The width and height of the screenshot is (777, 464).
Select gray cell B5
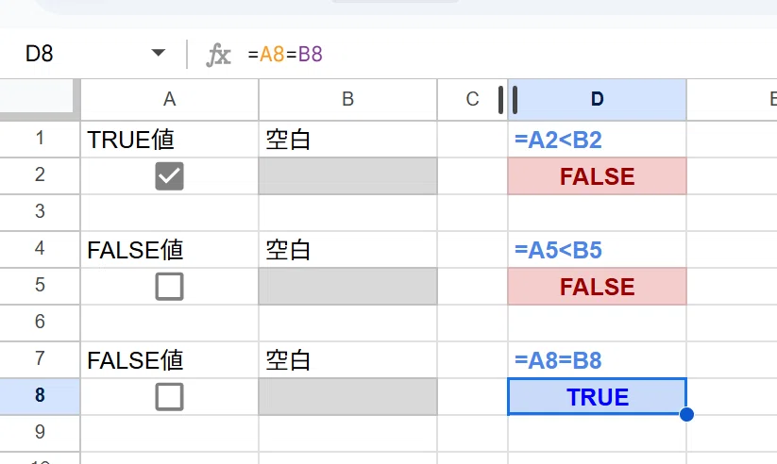click(x=347, y=286)
